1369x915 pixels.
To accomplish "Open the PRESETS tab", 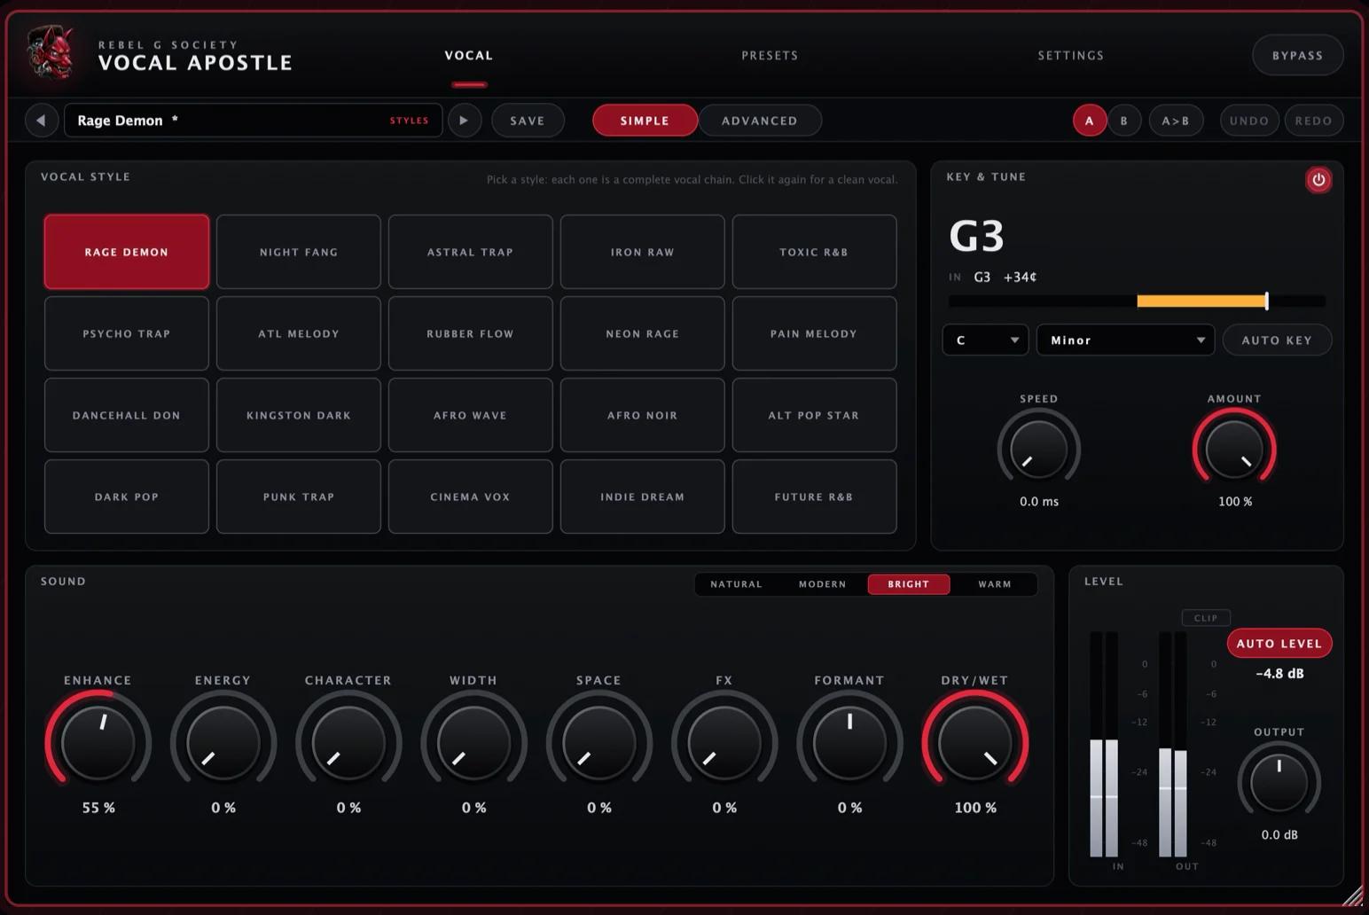I will (770, 55).
